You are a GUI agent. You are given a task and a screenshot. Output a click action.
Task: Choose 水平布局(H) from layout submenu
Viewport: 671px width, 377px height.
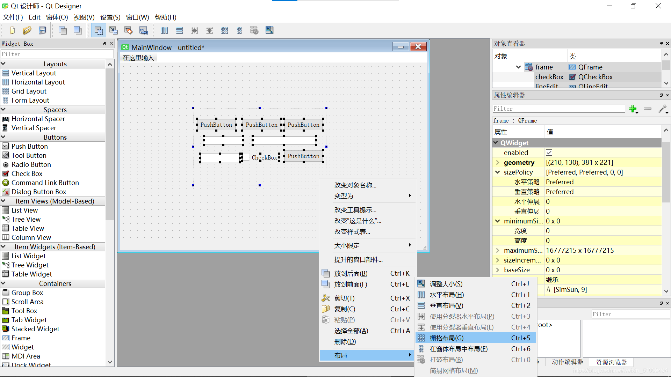[475, 295]
